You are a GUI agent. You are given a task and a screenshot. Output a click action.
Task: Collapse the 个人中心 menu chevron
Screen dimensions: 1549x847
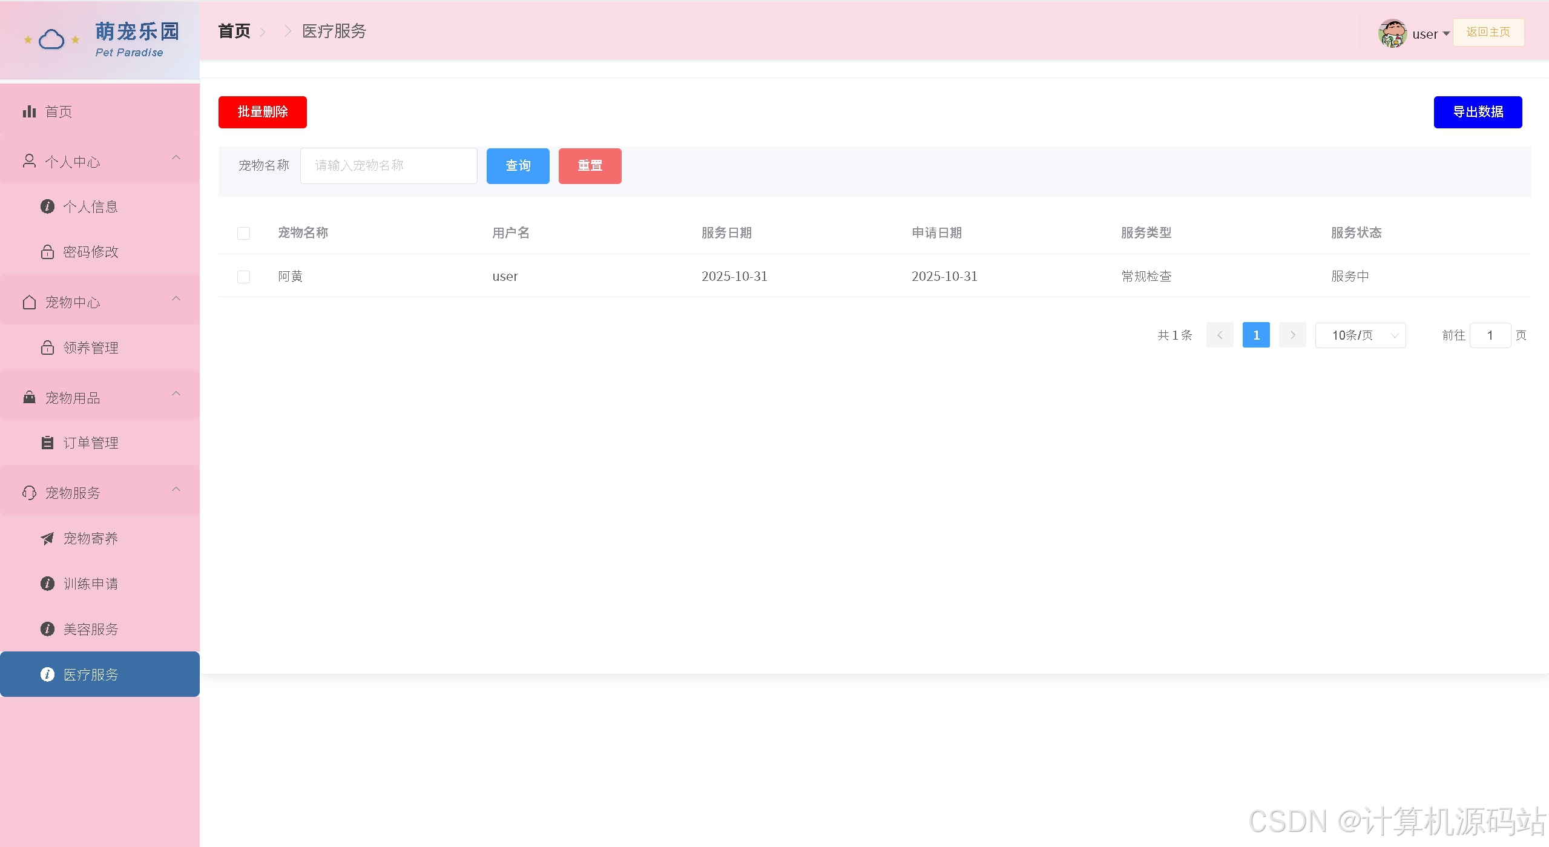[x=176, y=158]
